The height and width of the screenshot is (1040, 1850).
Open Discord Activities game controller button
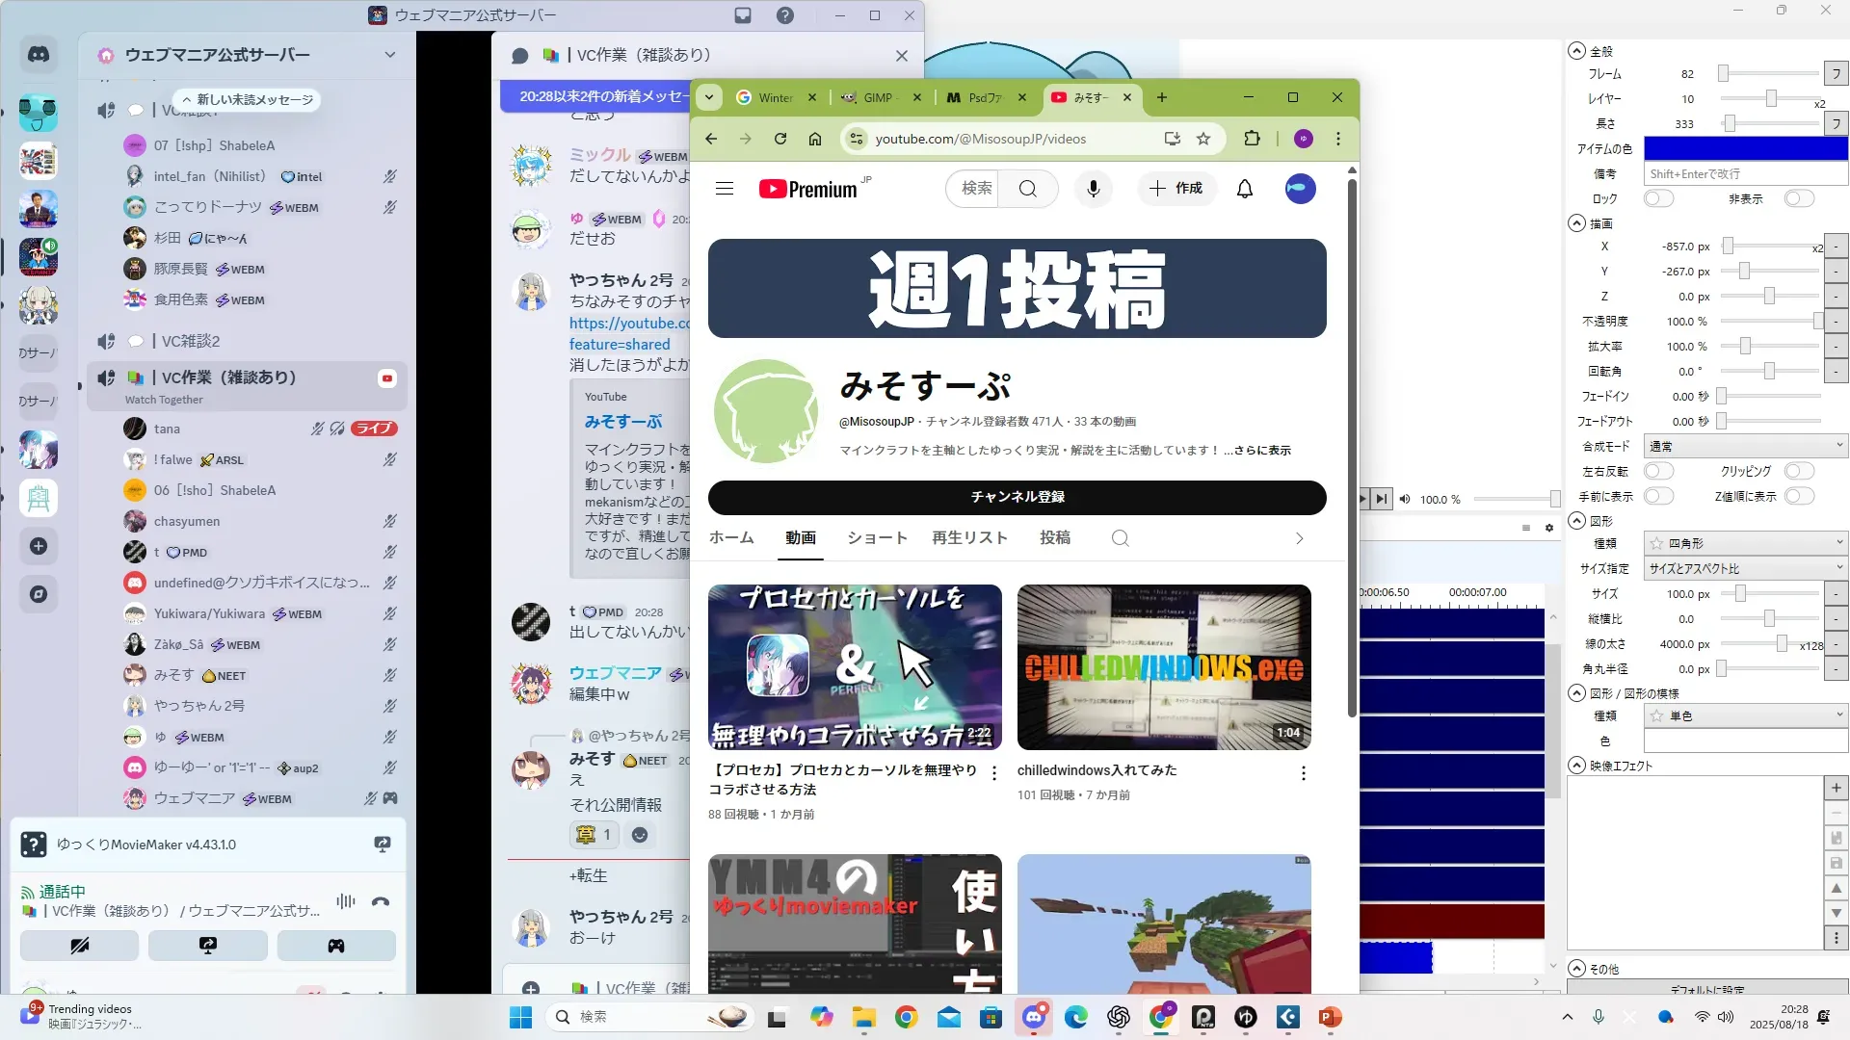click(x=335, y=946)
